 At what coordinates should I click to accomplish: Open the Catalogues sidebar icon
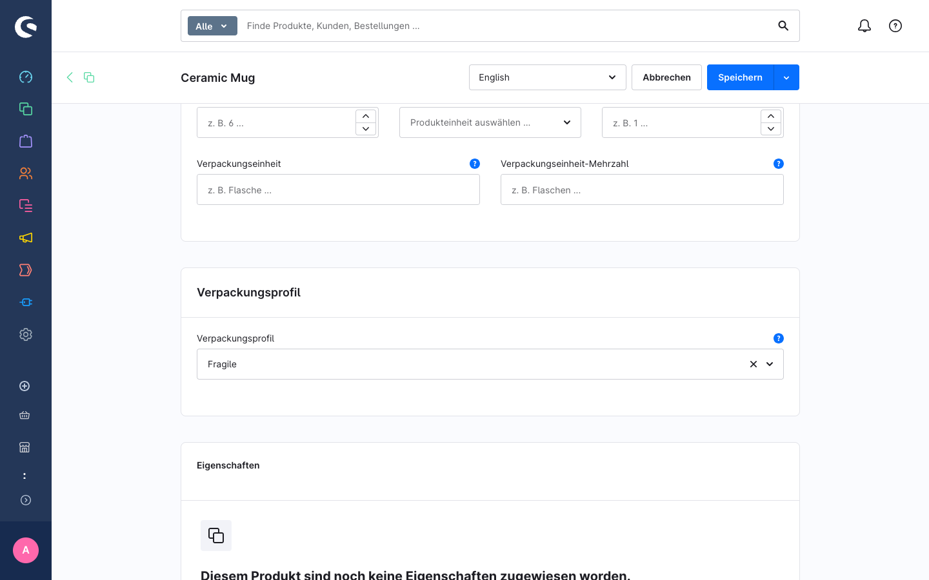26,109
